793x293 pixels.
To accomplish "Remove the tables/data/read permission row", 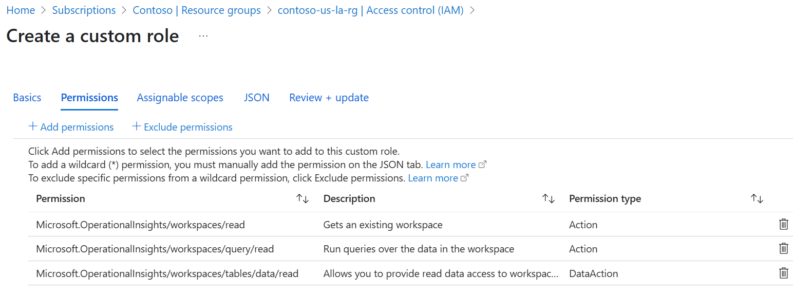I will point(783,273).
